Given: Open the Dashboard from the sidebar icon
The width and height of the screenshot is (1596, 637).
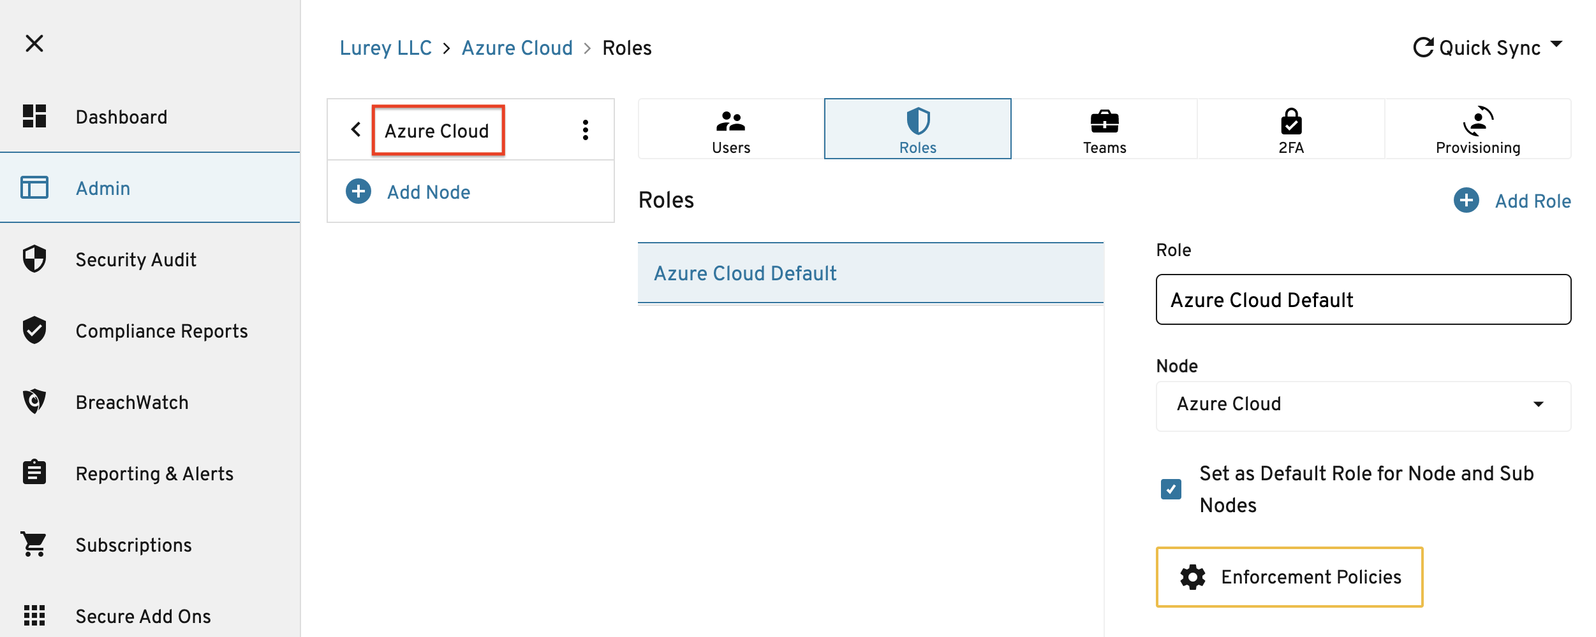Looking at the screenshot, I should [x=34, y=116].
